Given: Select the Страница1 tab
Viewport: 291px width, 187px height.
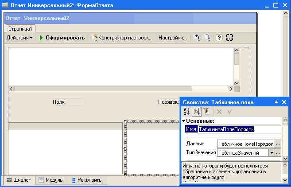Looking at the screenshot, I should click(x=20, y=29).
